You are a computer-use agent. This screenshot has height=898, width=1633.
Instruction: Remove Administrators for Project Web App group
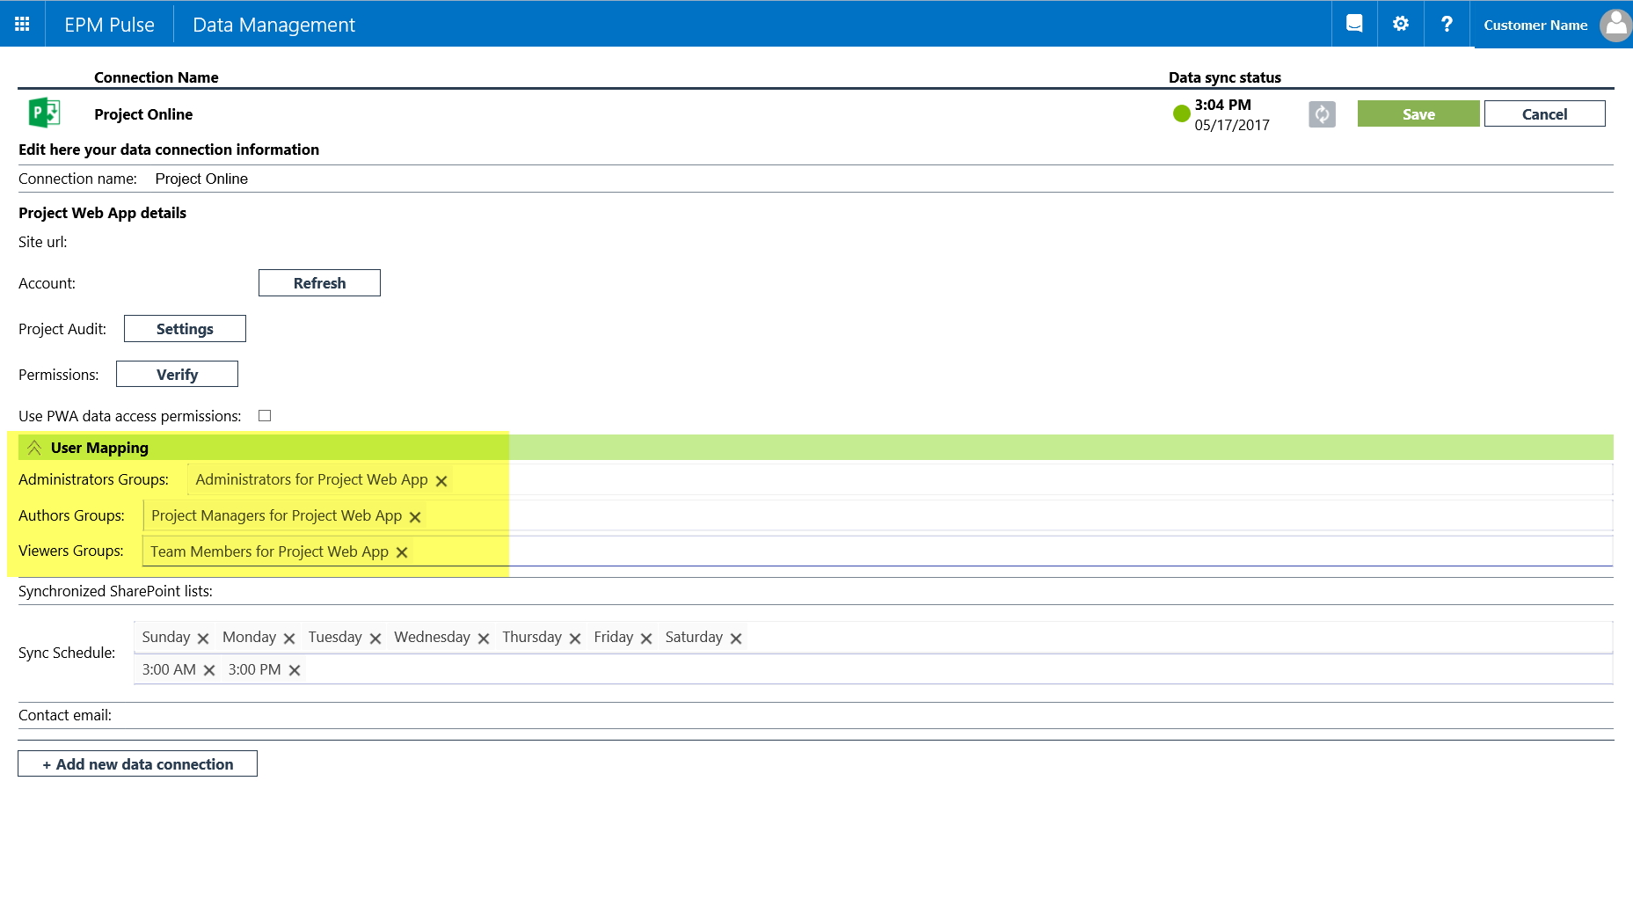(441, 481)
